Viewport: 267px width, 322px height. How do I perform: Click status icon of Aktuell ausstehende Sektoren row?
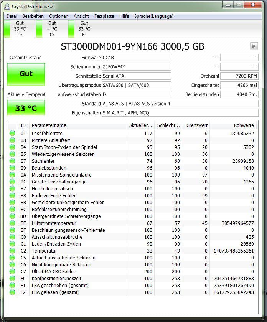click(12, 258)
